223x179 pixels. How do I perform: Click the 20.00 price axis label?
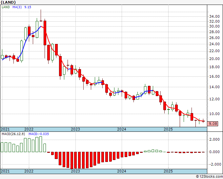214,59
